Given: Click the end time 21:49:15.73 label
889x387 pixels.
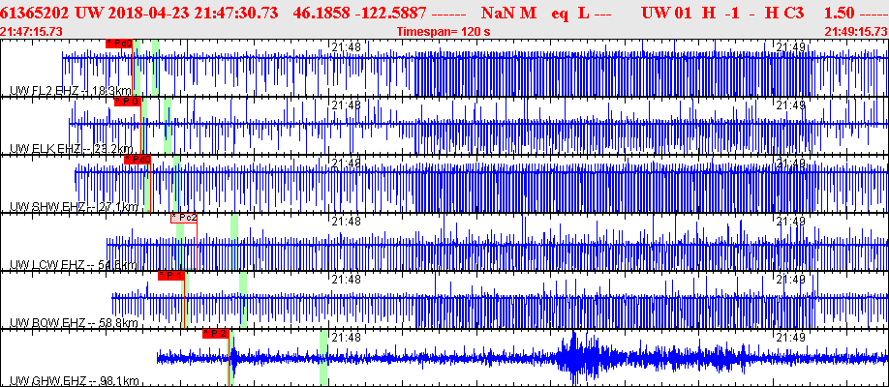Looking at the screenshot, I should click(855, 31).
